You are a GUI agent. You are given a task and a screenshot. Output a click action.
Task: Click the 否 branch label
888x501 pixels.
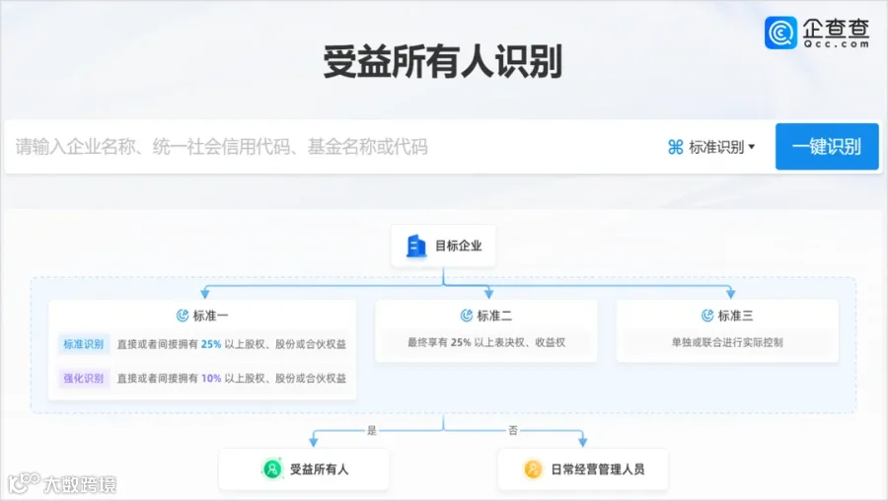click(513, 430)
